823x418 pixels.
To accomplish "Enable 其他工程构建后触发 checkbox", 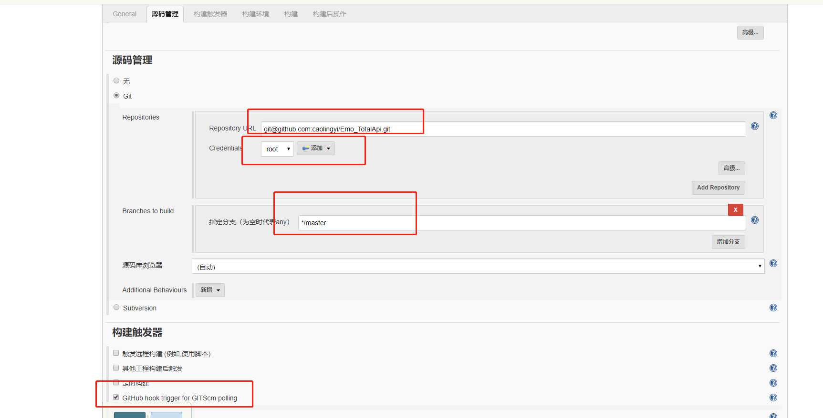I will point(116,368).
